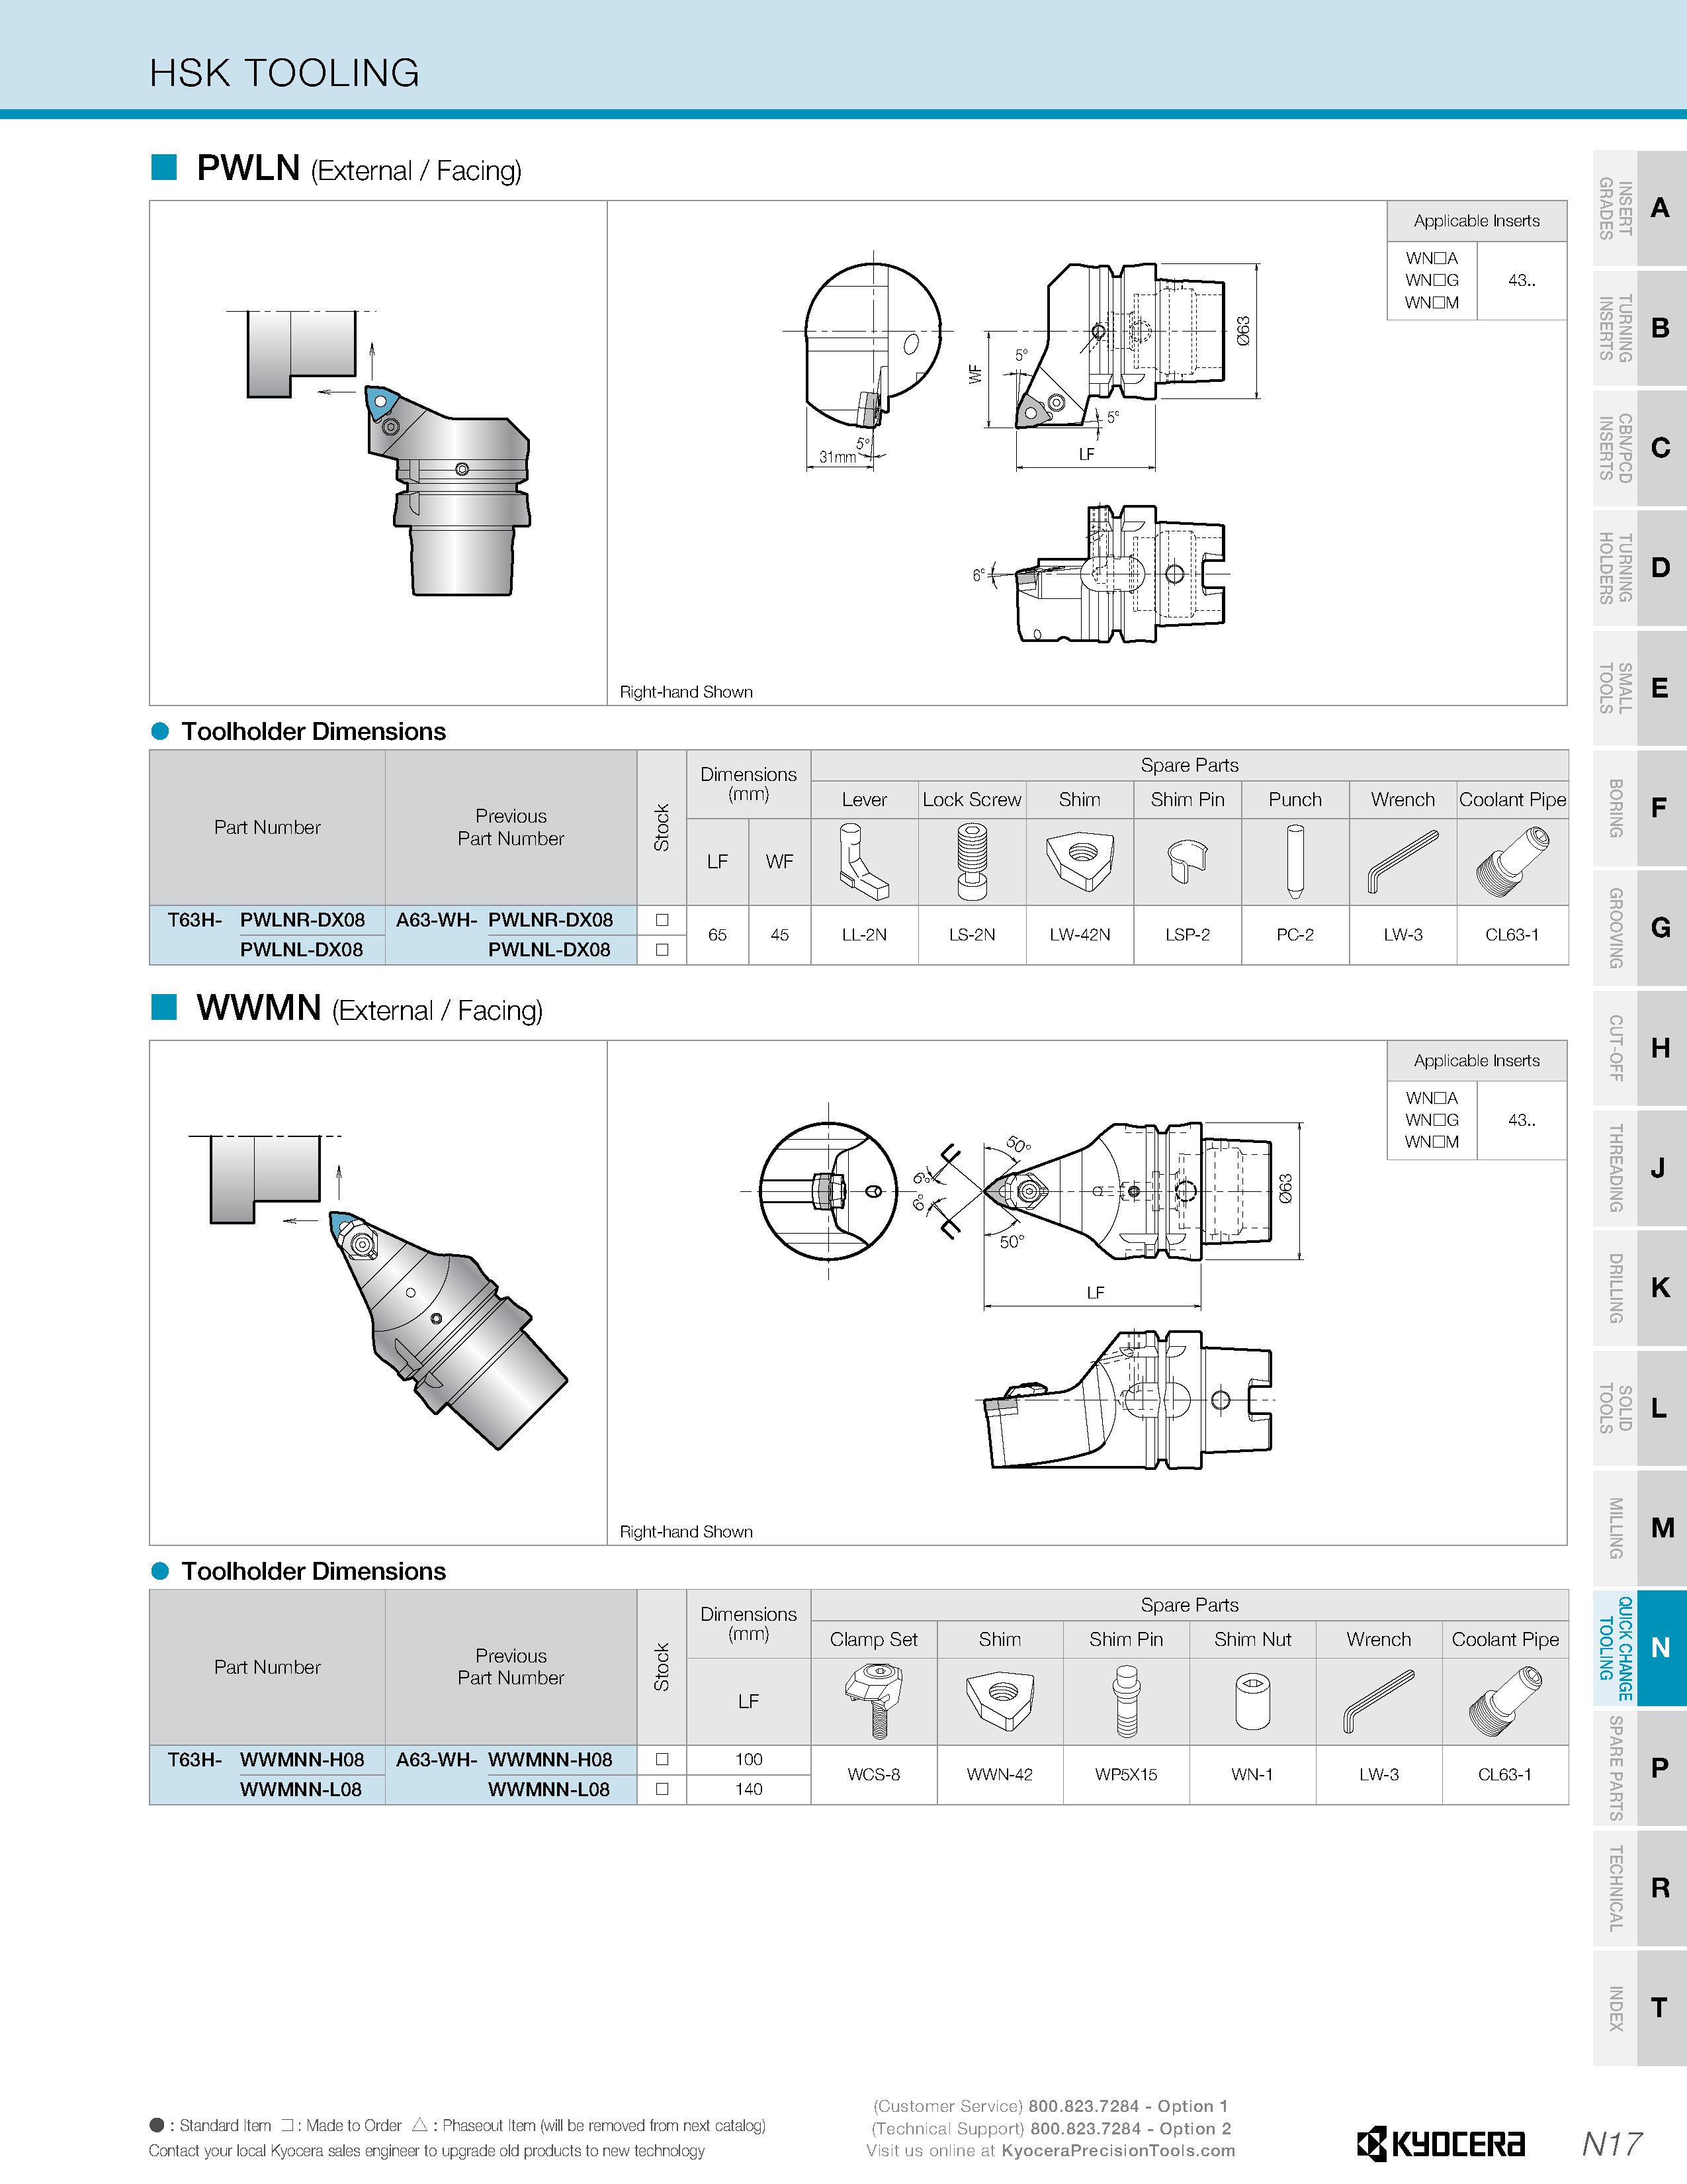Click the PWLN Shim part image

click(1080, 862)
